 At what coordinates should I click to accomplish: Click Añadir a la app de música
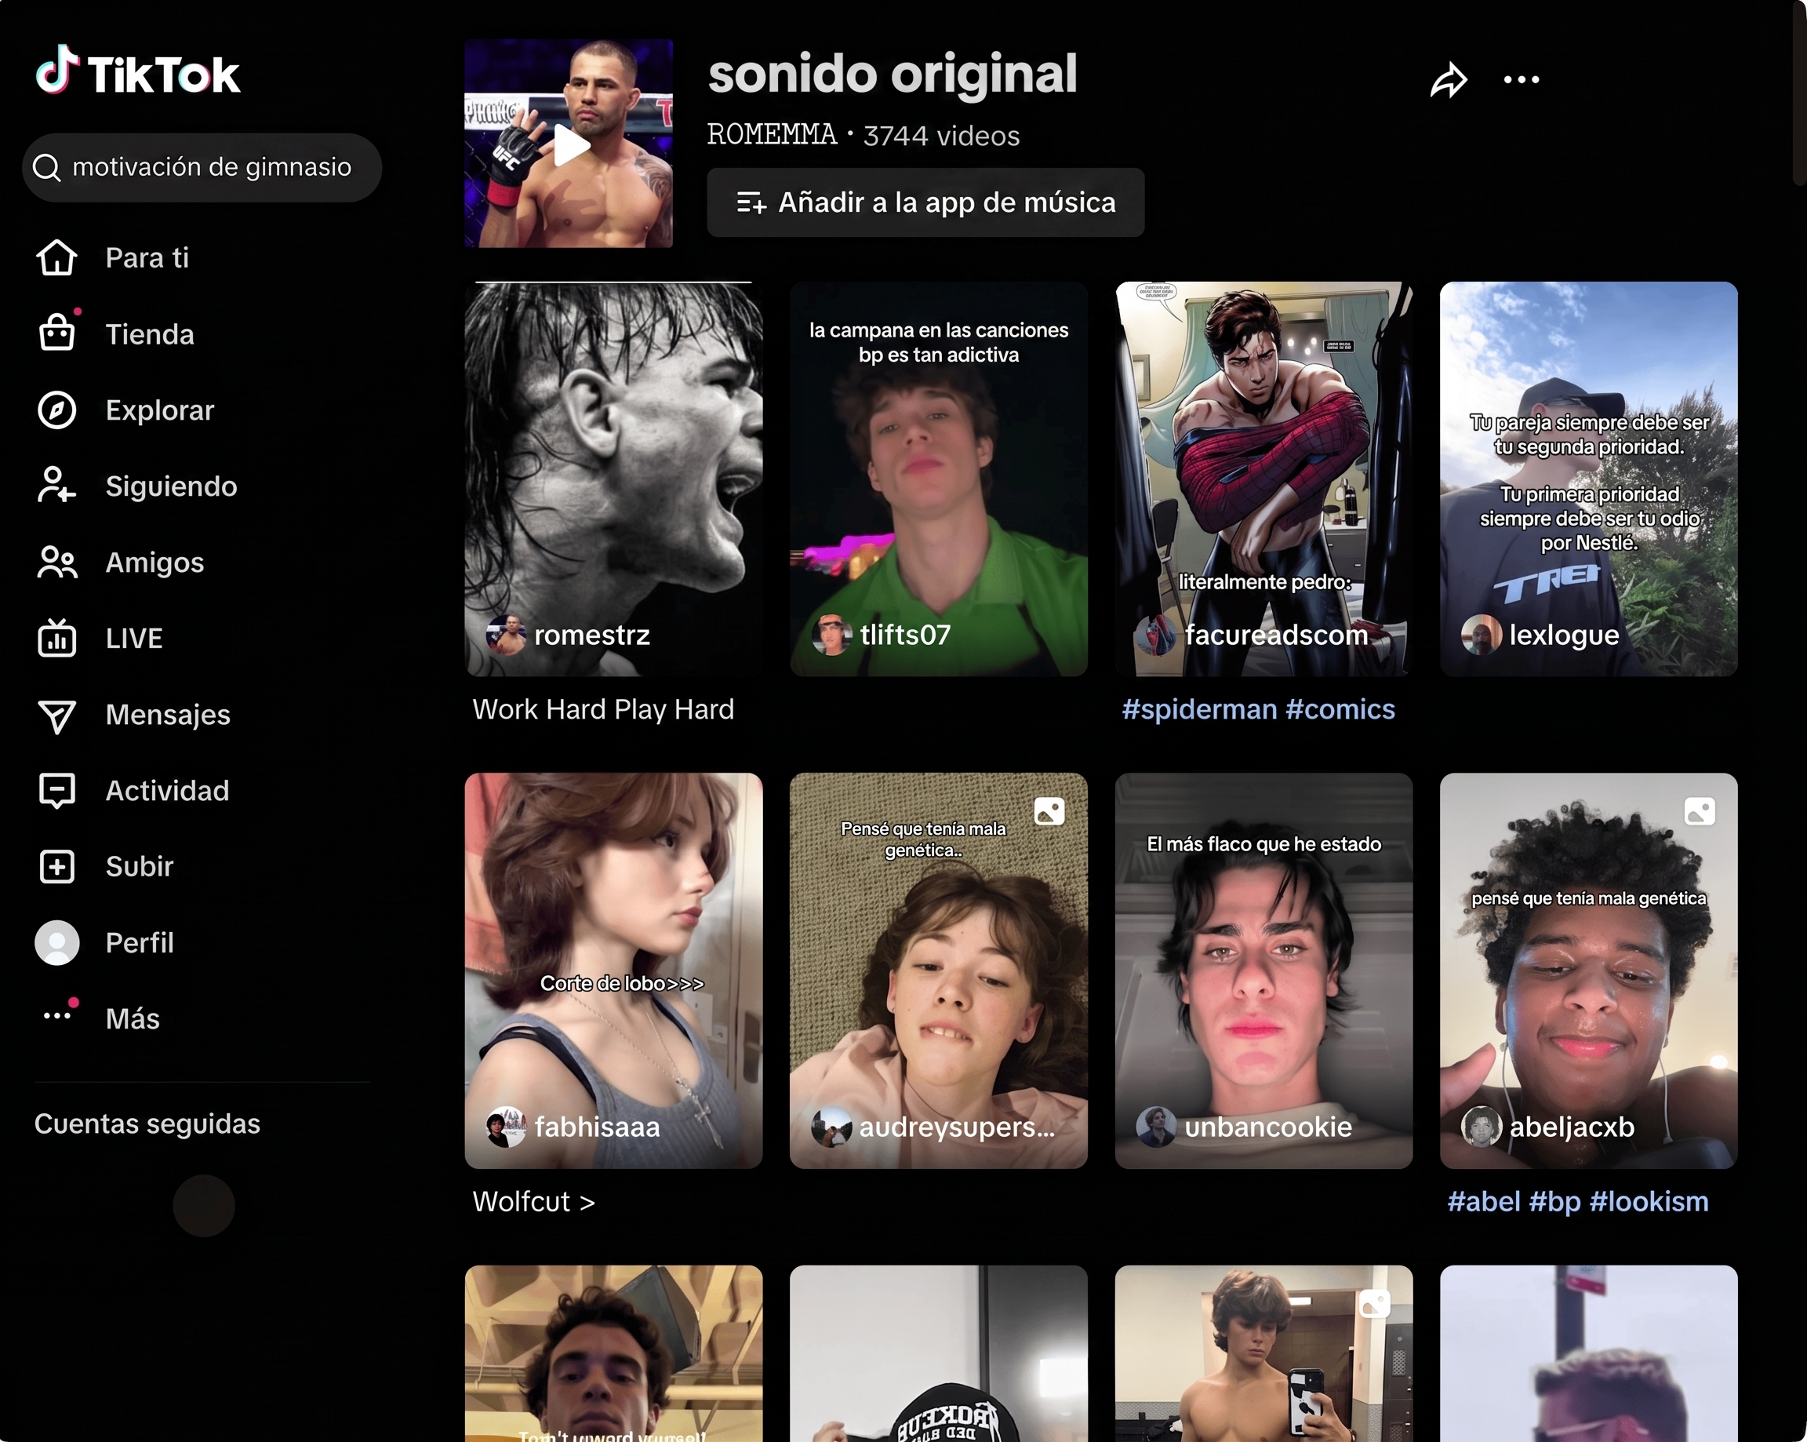(925, 202)
